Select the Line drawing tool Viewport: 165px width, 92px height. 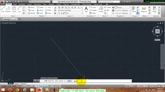(3, 9)
